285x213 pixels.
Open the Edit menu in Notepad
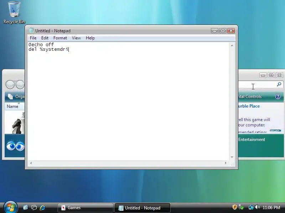click(45, 38)
